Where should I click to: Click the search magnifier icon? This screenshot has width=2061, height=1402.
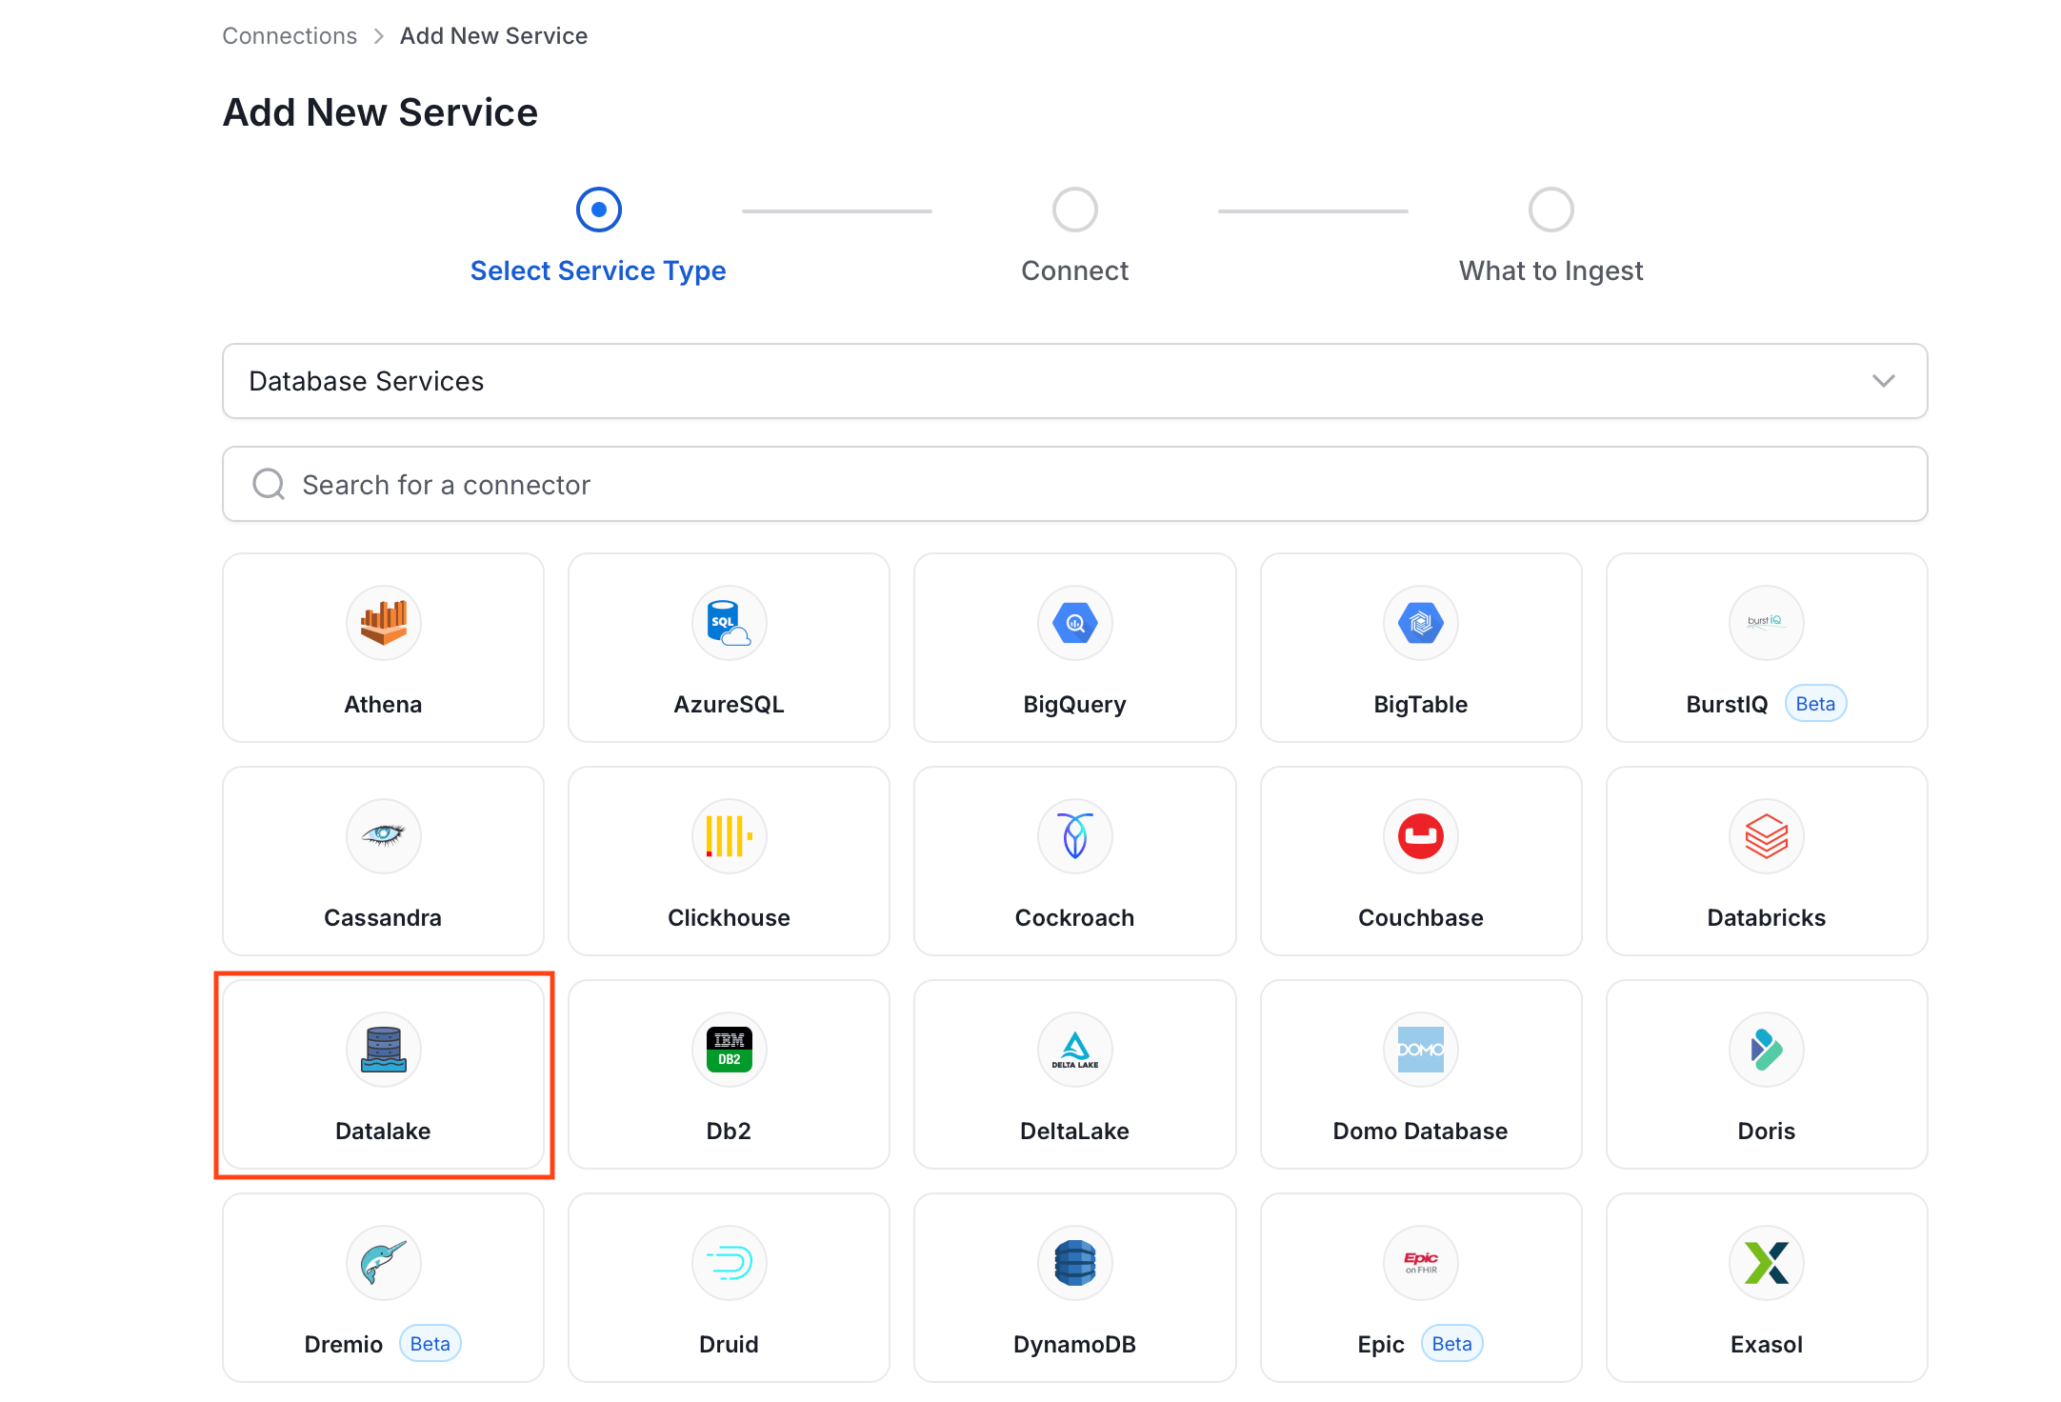pyautogui.click(x=269, y=484)
